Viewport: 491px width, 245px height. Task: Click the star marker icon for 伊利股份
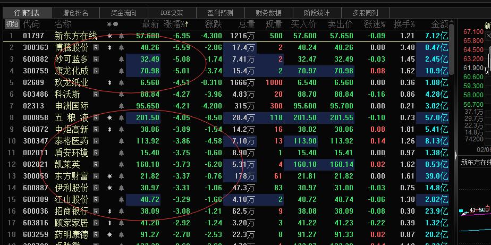click(x=109, y=188)
